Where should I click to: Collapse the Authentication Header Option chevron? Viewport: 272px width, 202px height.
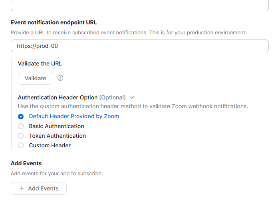click(132, 97)
